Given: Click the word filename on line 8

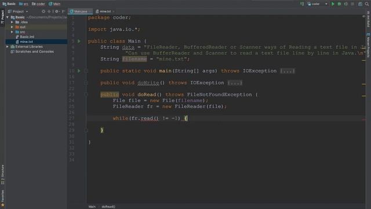Looking at the screenshot, I should [x=134, y=59].
